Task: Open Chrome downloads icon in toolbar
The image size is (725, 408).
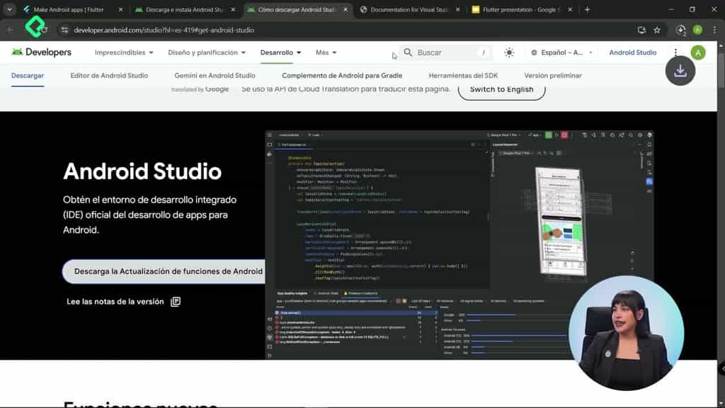Action: pos(680,30)
